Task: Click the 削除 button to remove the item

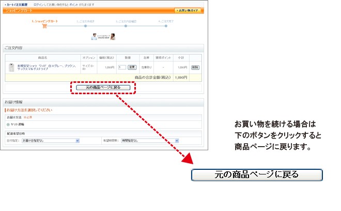Action: pyautogui.click(x=195, y=67)
